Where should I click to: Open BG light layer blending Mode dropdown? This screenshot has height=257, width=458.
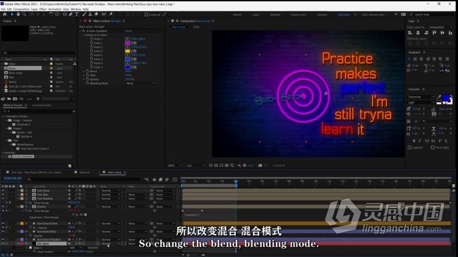(x=110, y=243)
